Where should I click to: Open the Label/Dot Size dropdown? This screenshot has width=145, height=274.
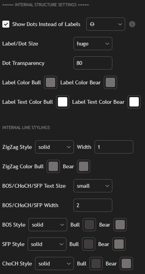coord(93,44)
